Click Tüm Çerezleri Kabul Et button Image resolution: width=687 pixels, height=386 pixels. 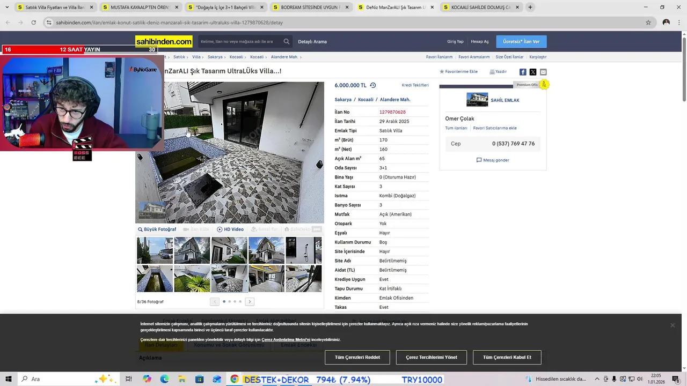coord(507,357)
